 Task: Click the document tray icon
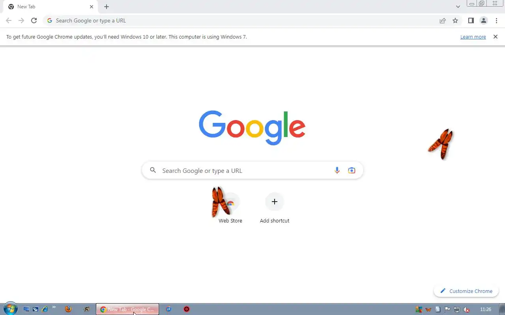[x=438, y=309]
